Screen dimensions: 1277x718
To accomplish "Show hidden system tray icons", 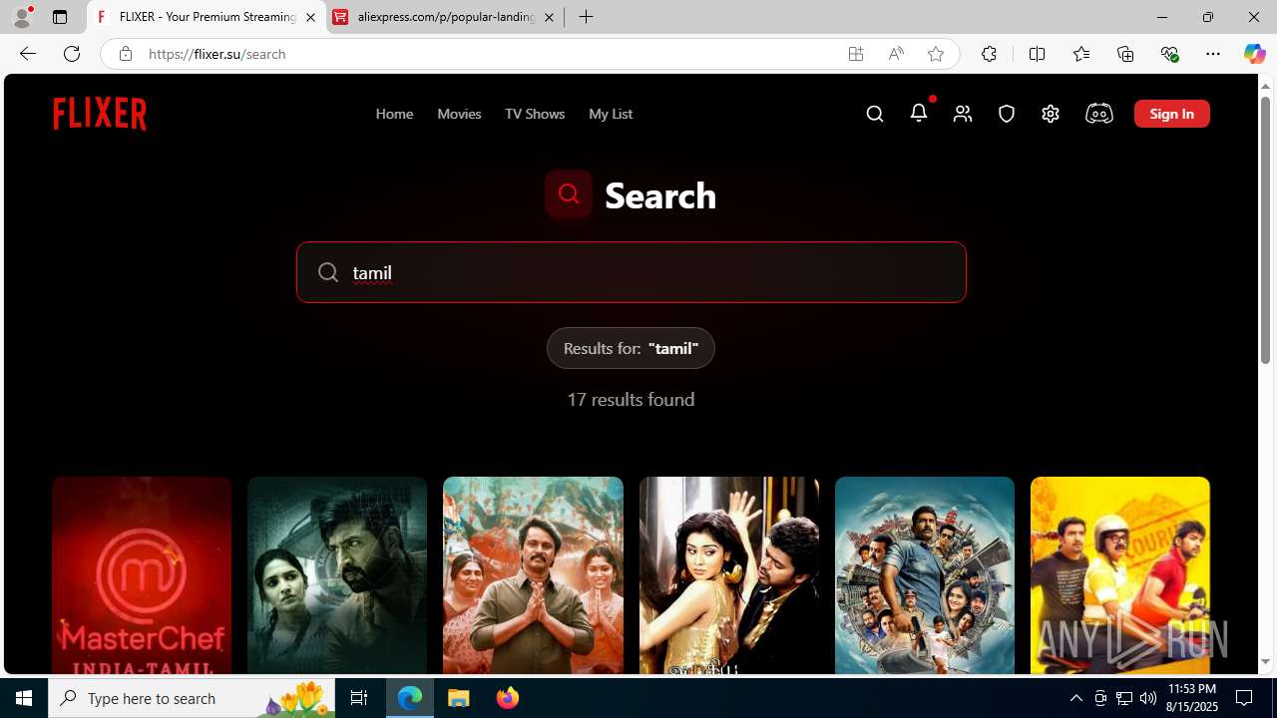I will [1075, 698].
